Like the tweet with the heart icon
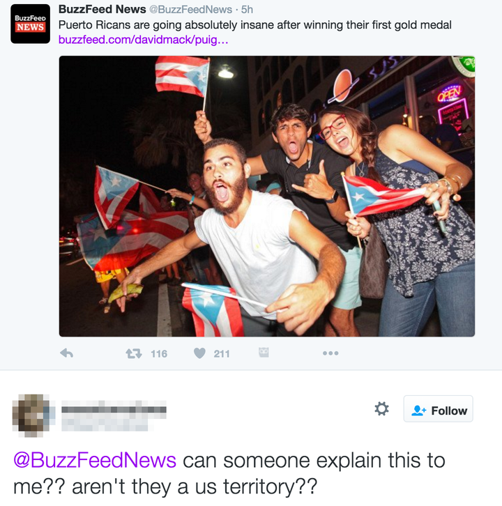 199,353
